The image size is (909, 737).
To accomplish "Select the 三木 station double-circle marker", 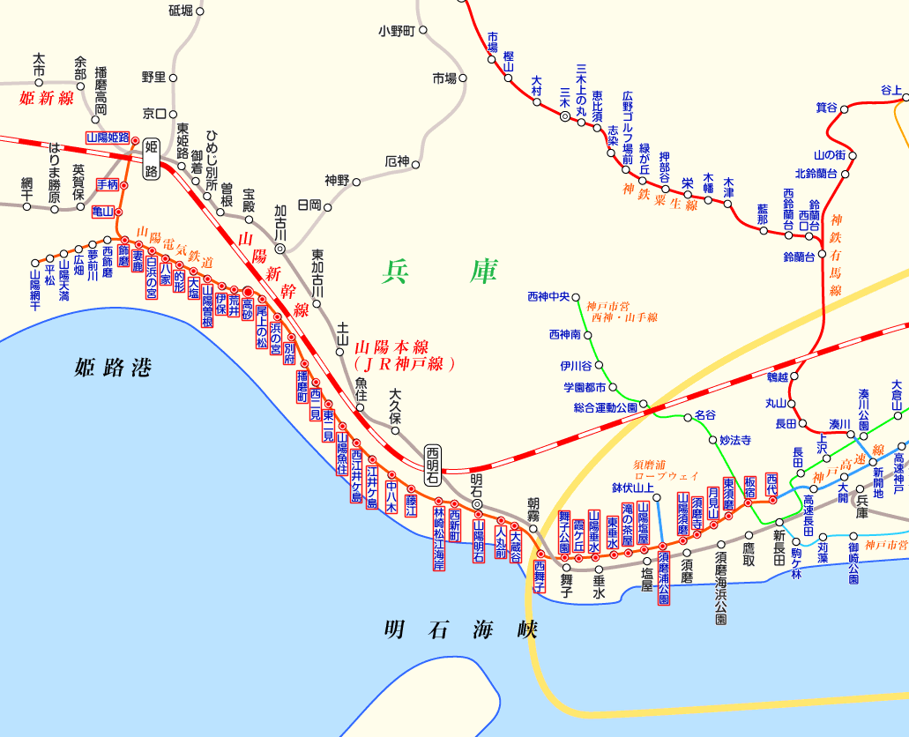I will [x=565, y=115].
